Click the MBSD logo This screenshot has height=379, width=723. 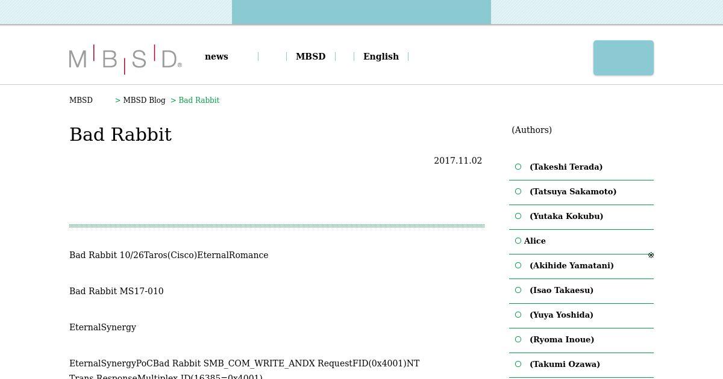[x=125, y=59]
